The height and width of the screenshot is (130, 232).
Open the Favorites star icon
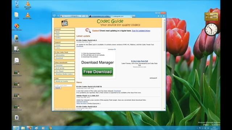click(161, 16)
